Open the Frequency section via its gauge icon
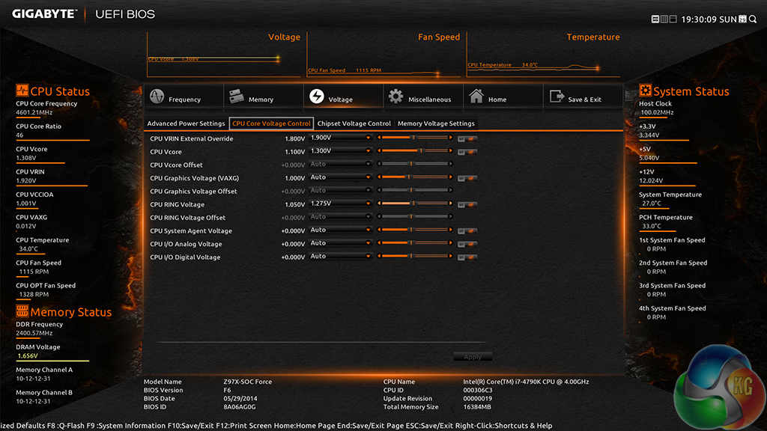Viewport: 767px width, 431px height. (x=157, y=98)
